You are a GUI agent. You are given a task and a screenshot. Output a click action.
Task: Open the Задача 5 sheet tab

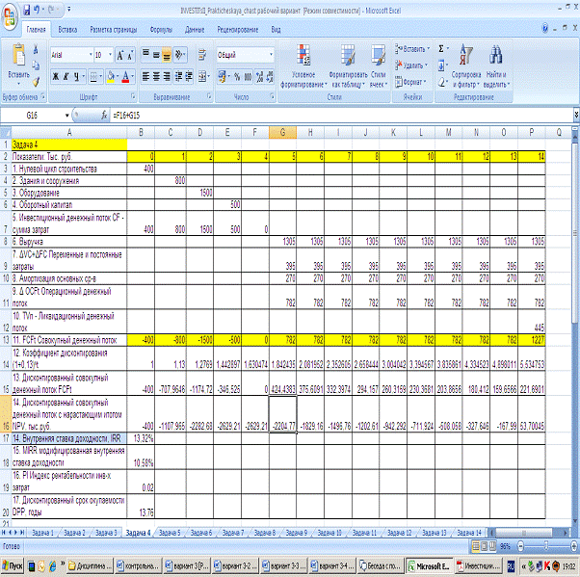point(170,533)
